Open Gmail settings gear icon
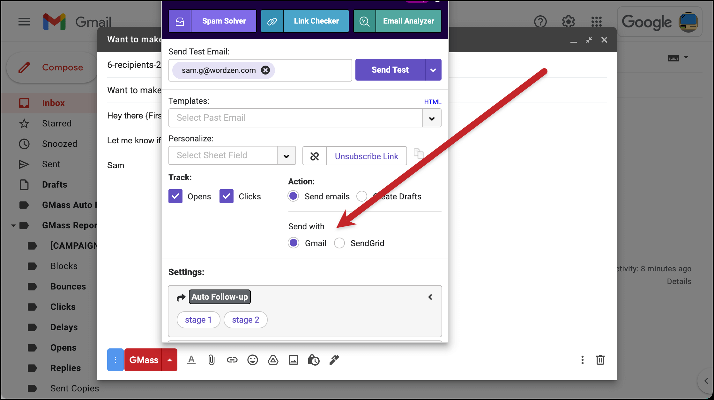714x400 pixels. point(568,22)
